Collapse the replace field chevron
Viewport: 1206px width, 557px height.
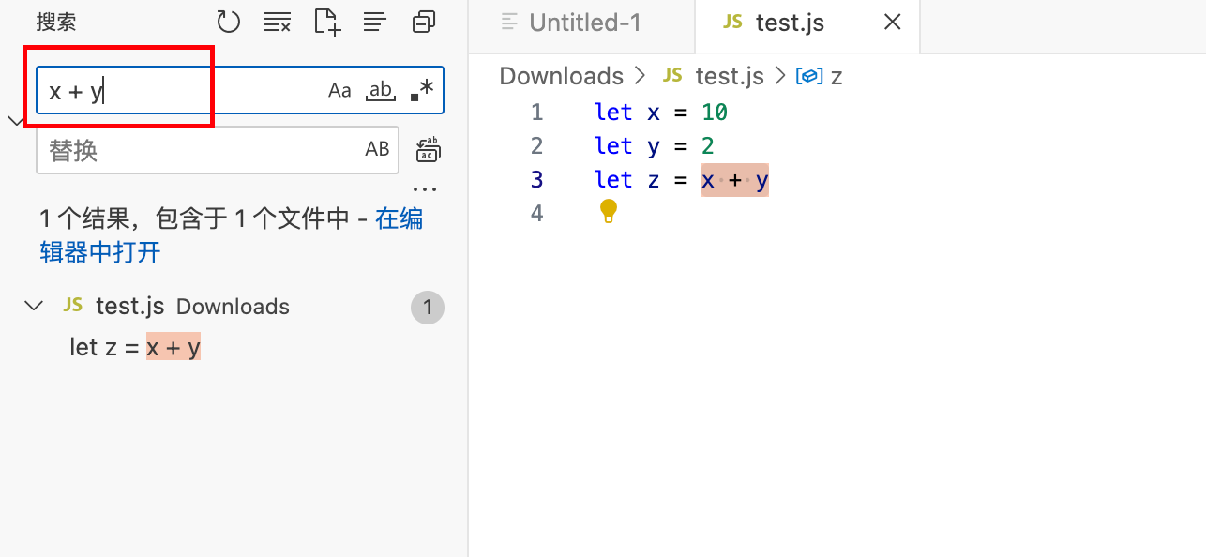pyautogui.click(x=16, y=121)
